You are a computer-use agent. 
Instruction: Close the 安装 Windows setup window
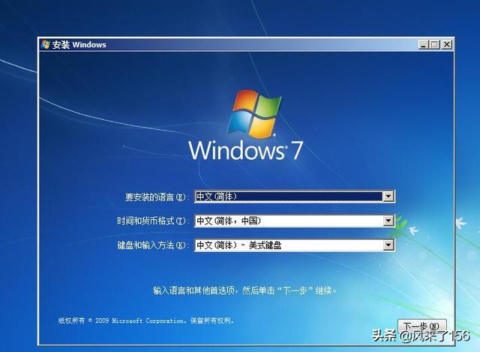[447, 45]
